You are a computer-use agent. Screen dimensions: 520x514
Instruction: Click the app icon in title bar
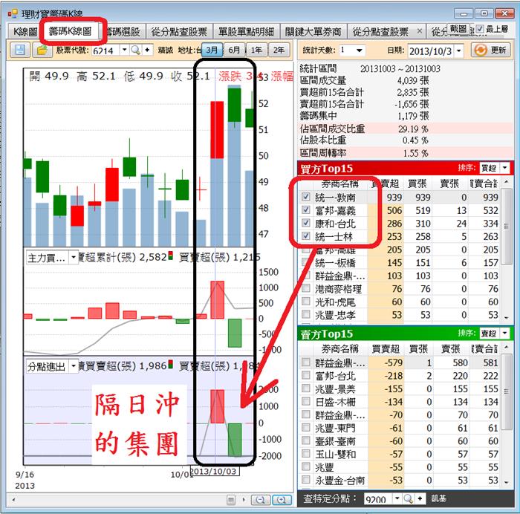point(13,13)
